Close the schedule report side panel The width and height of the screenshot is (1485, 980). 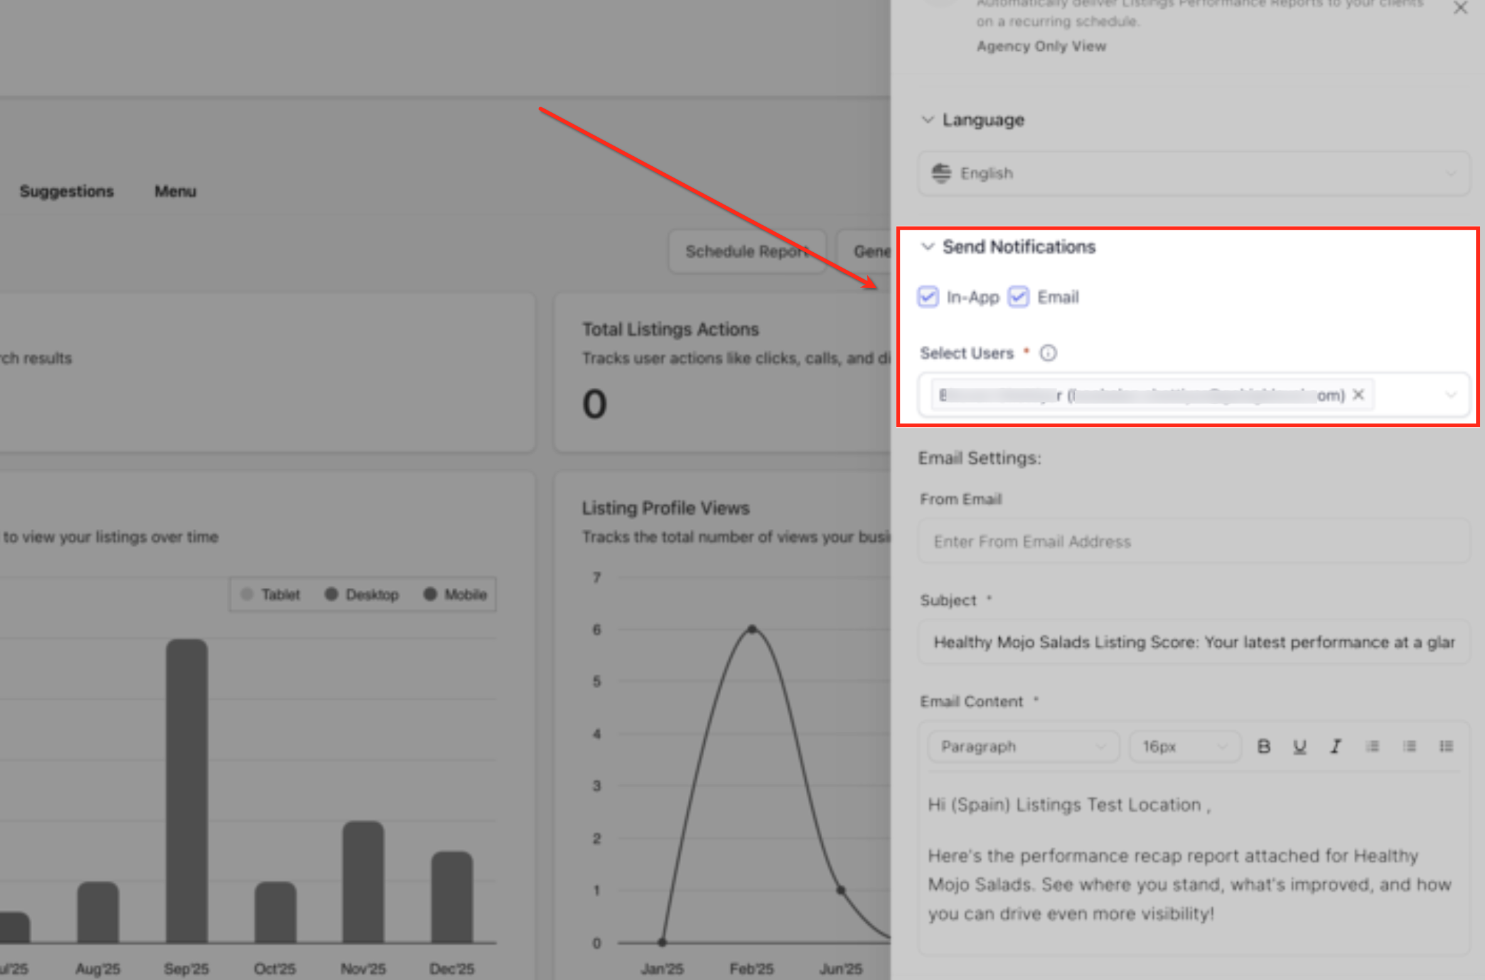pyautogui.click(x=1460, y=8)
